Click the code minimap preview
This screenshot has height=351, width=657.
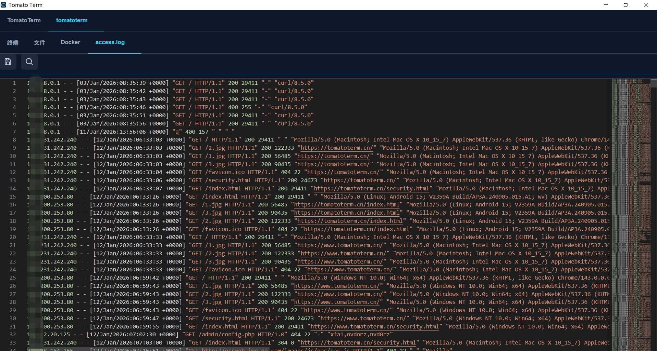(631, 205)
